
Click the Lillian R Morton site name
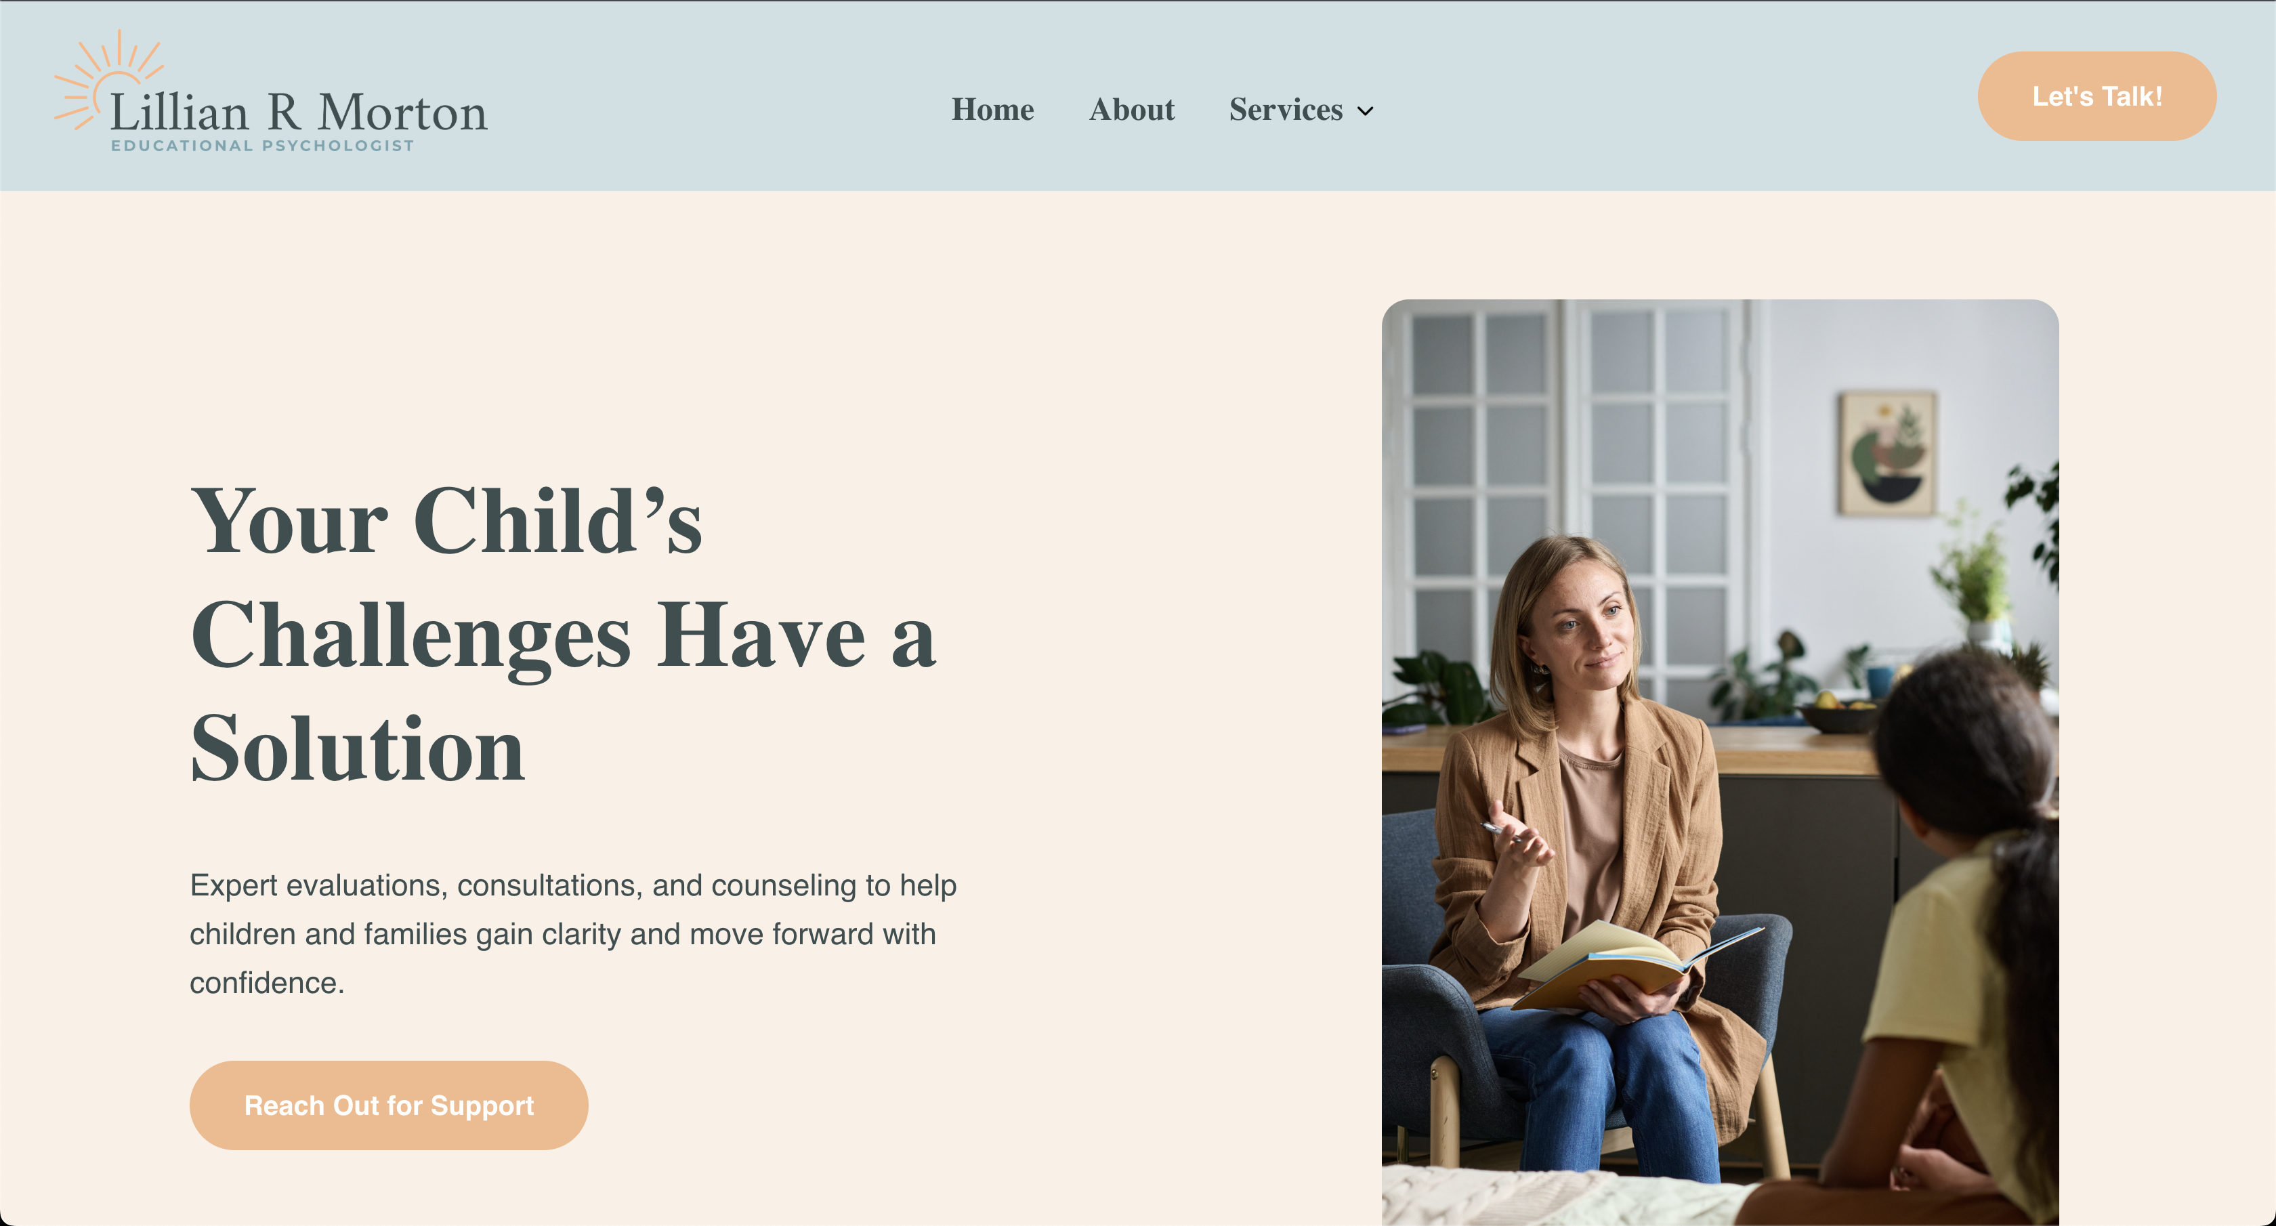(x=299, y=112)
